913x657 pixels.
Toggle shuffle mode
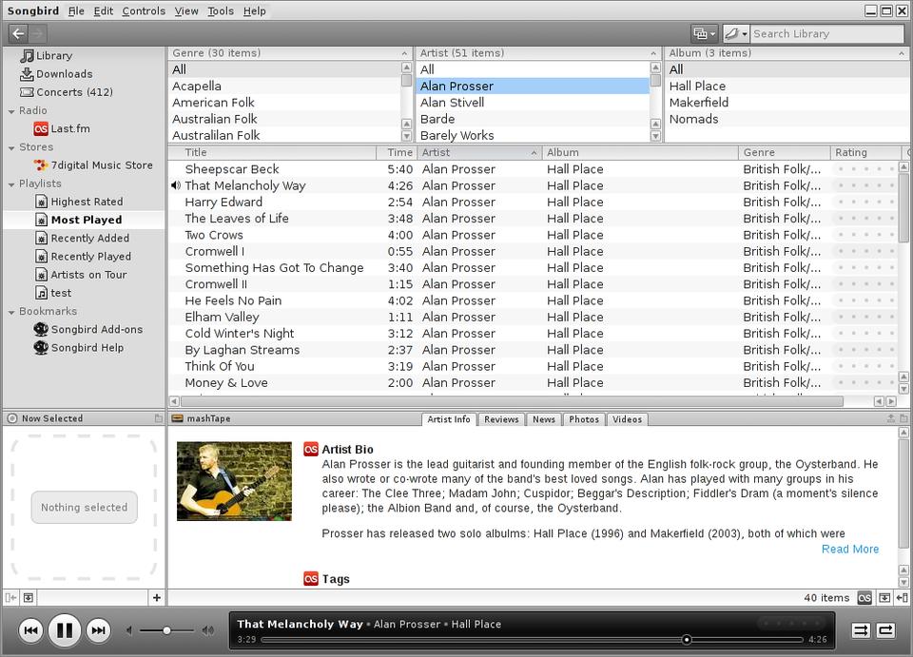(x=861, y=629)
